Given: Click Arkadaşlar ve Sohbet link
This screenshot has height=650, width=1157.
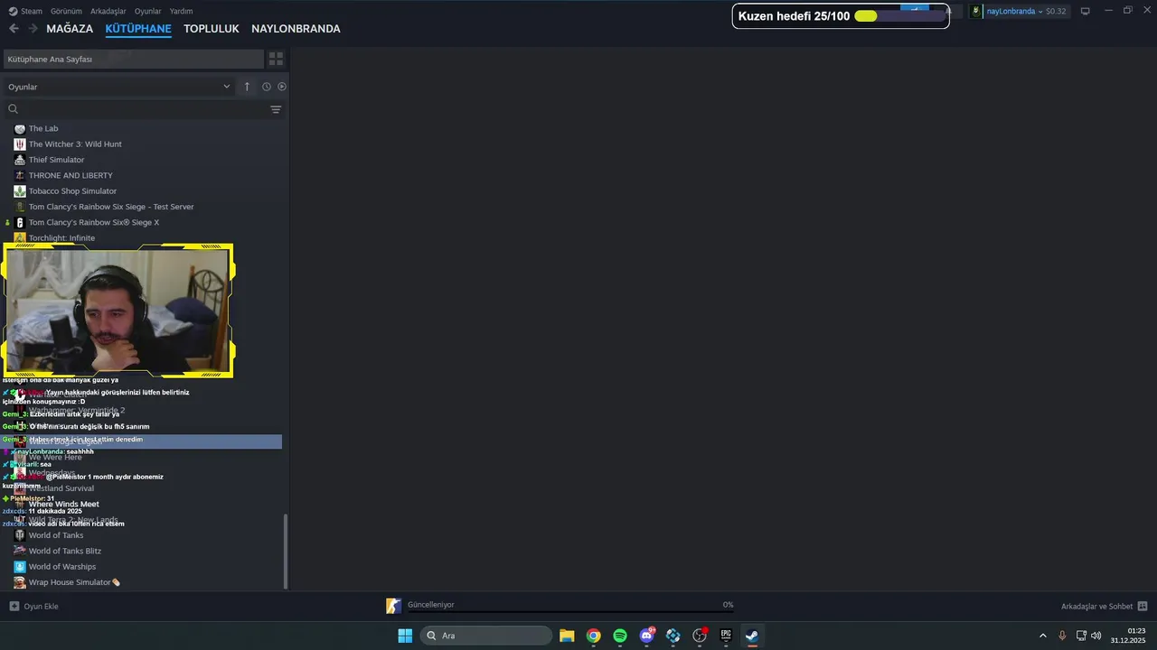Looking at the screenshot, I should point(1096,606).
